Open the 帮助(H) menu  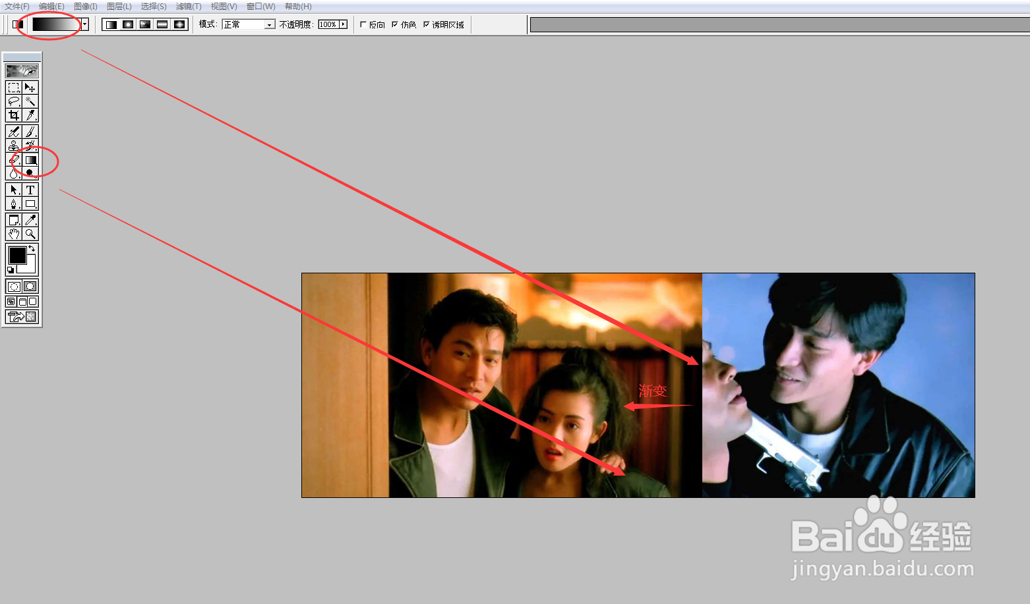point(298,7)
